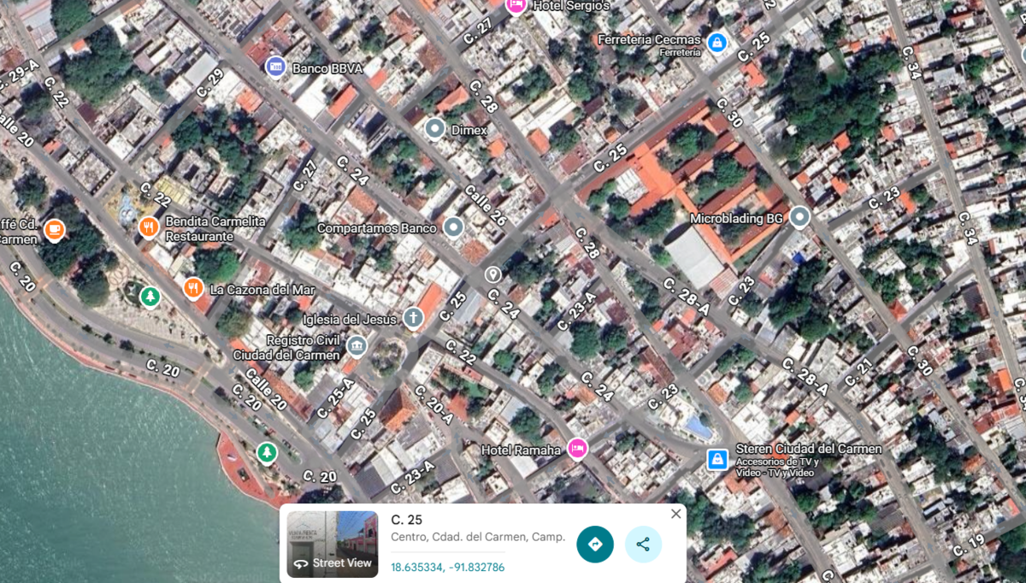The height and width of the screenshot is (583, 1026).
Task: Click the green park icon beside La Cazona
Action: [x=150, y=297]
